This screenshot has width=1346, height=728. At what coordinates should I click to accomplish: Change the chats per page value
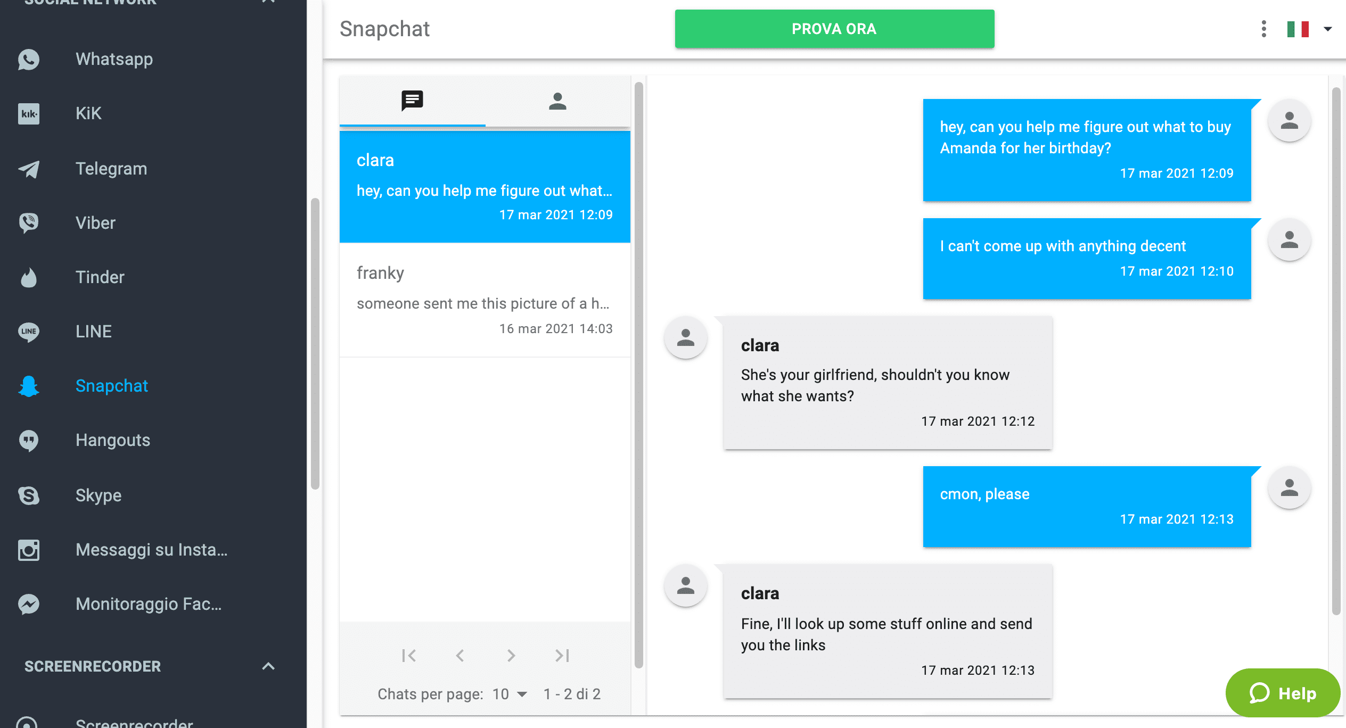coord(510,694)
